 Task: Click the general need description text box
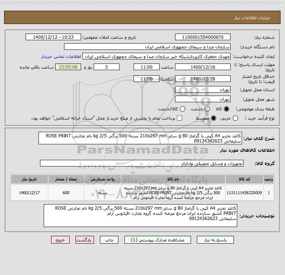pos(140,138)
